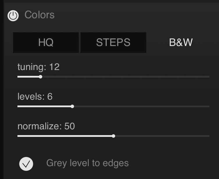
Task: Select the STEPS color mode tab
Action: pyautogui.click(x=113, y=42)
